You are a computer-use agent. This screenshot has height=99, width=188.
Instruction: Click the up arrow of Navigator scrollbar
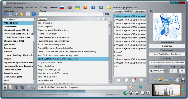(34, 19)
